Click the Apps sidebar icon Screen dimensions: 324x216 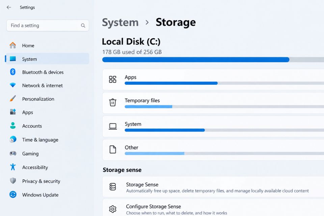[x=13, y=112]
